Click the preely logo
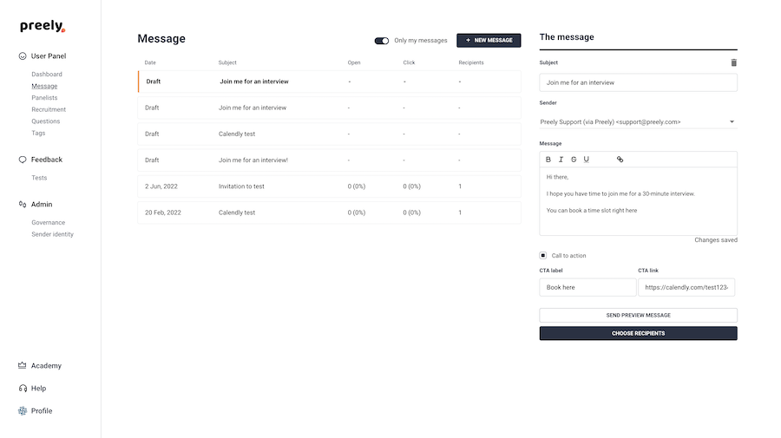This screenshot has width=781, height=438. pos(43,26)
